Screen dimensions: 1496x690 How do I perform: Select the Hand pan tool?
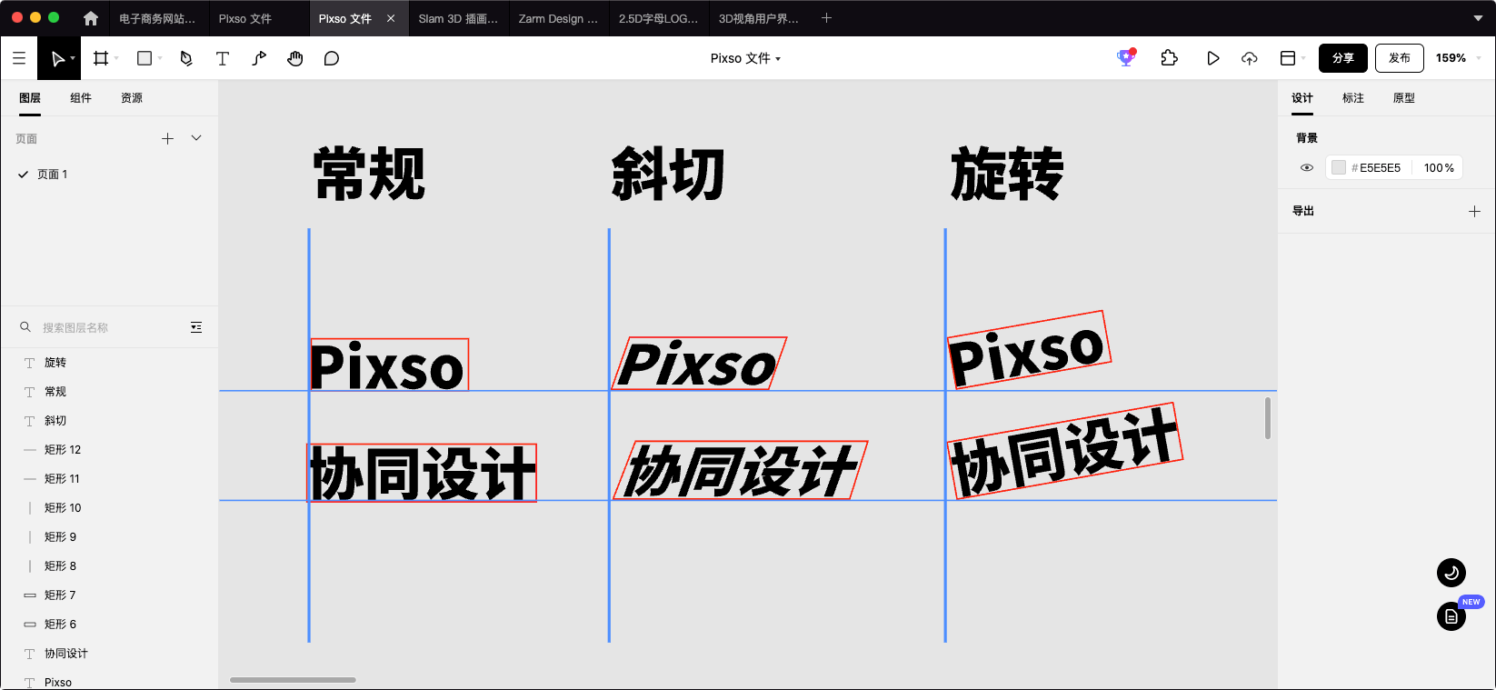click(295, 58)
